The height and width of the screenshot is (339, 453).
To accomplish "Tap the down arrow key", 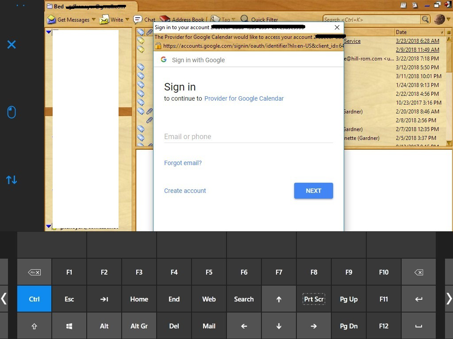I will tap(279, 326).
